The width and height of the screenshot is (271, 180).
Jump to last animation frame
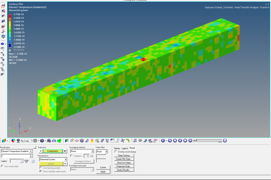(x=190, y=141)
